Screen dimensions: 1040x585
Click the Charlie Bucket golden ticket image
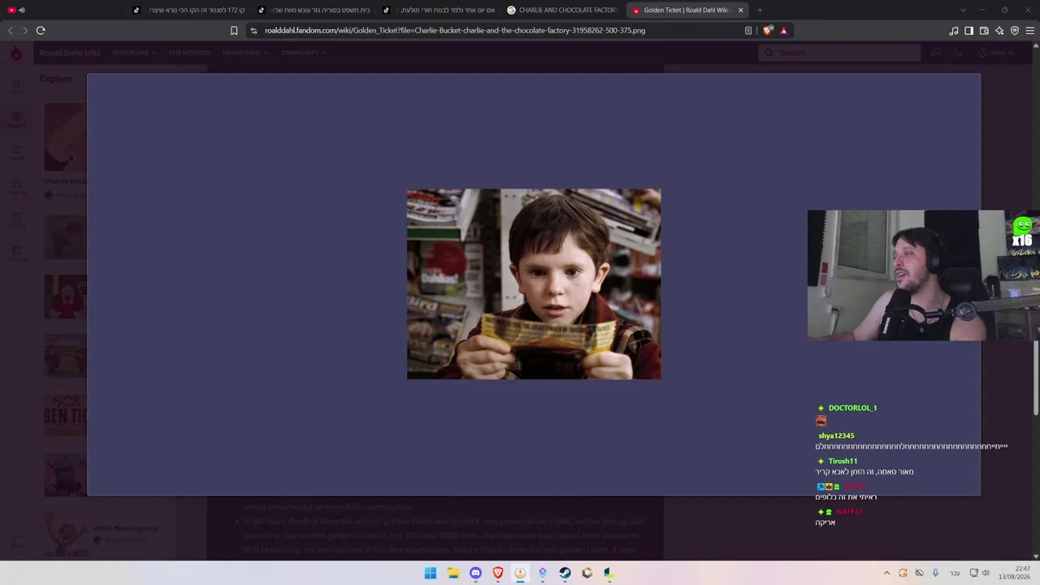[x=534, y=284]
